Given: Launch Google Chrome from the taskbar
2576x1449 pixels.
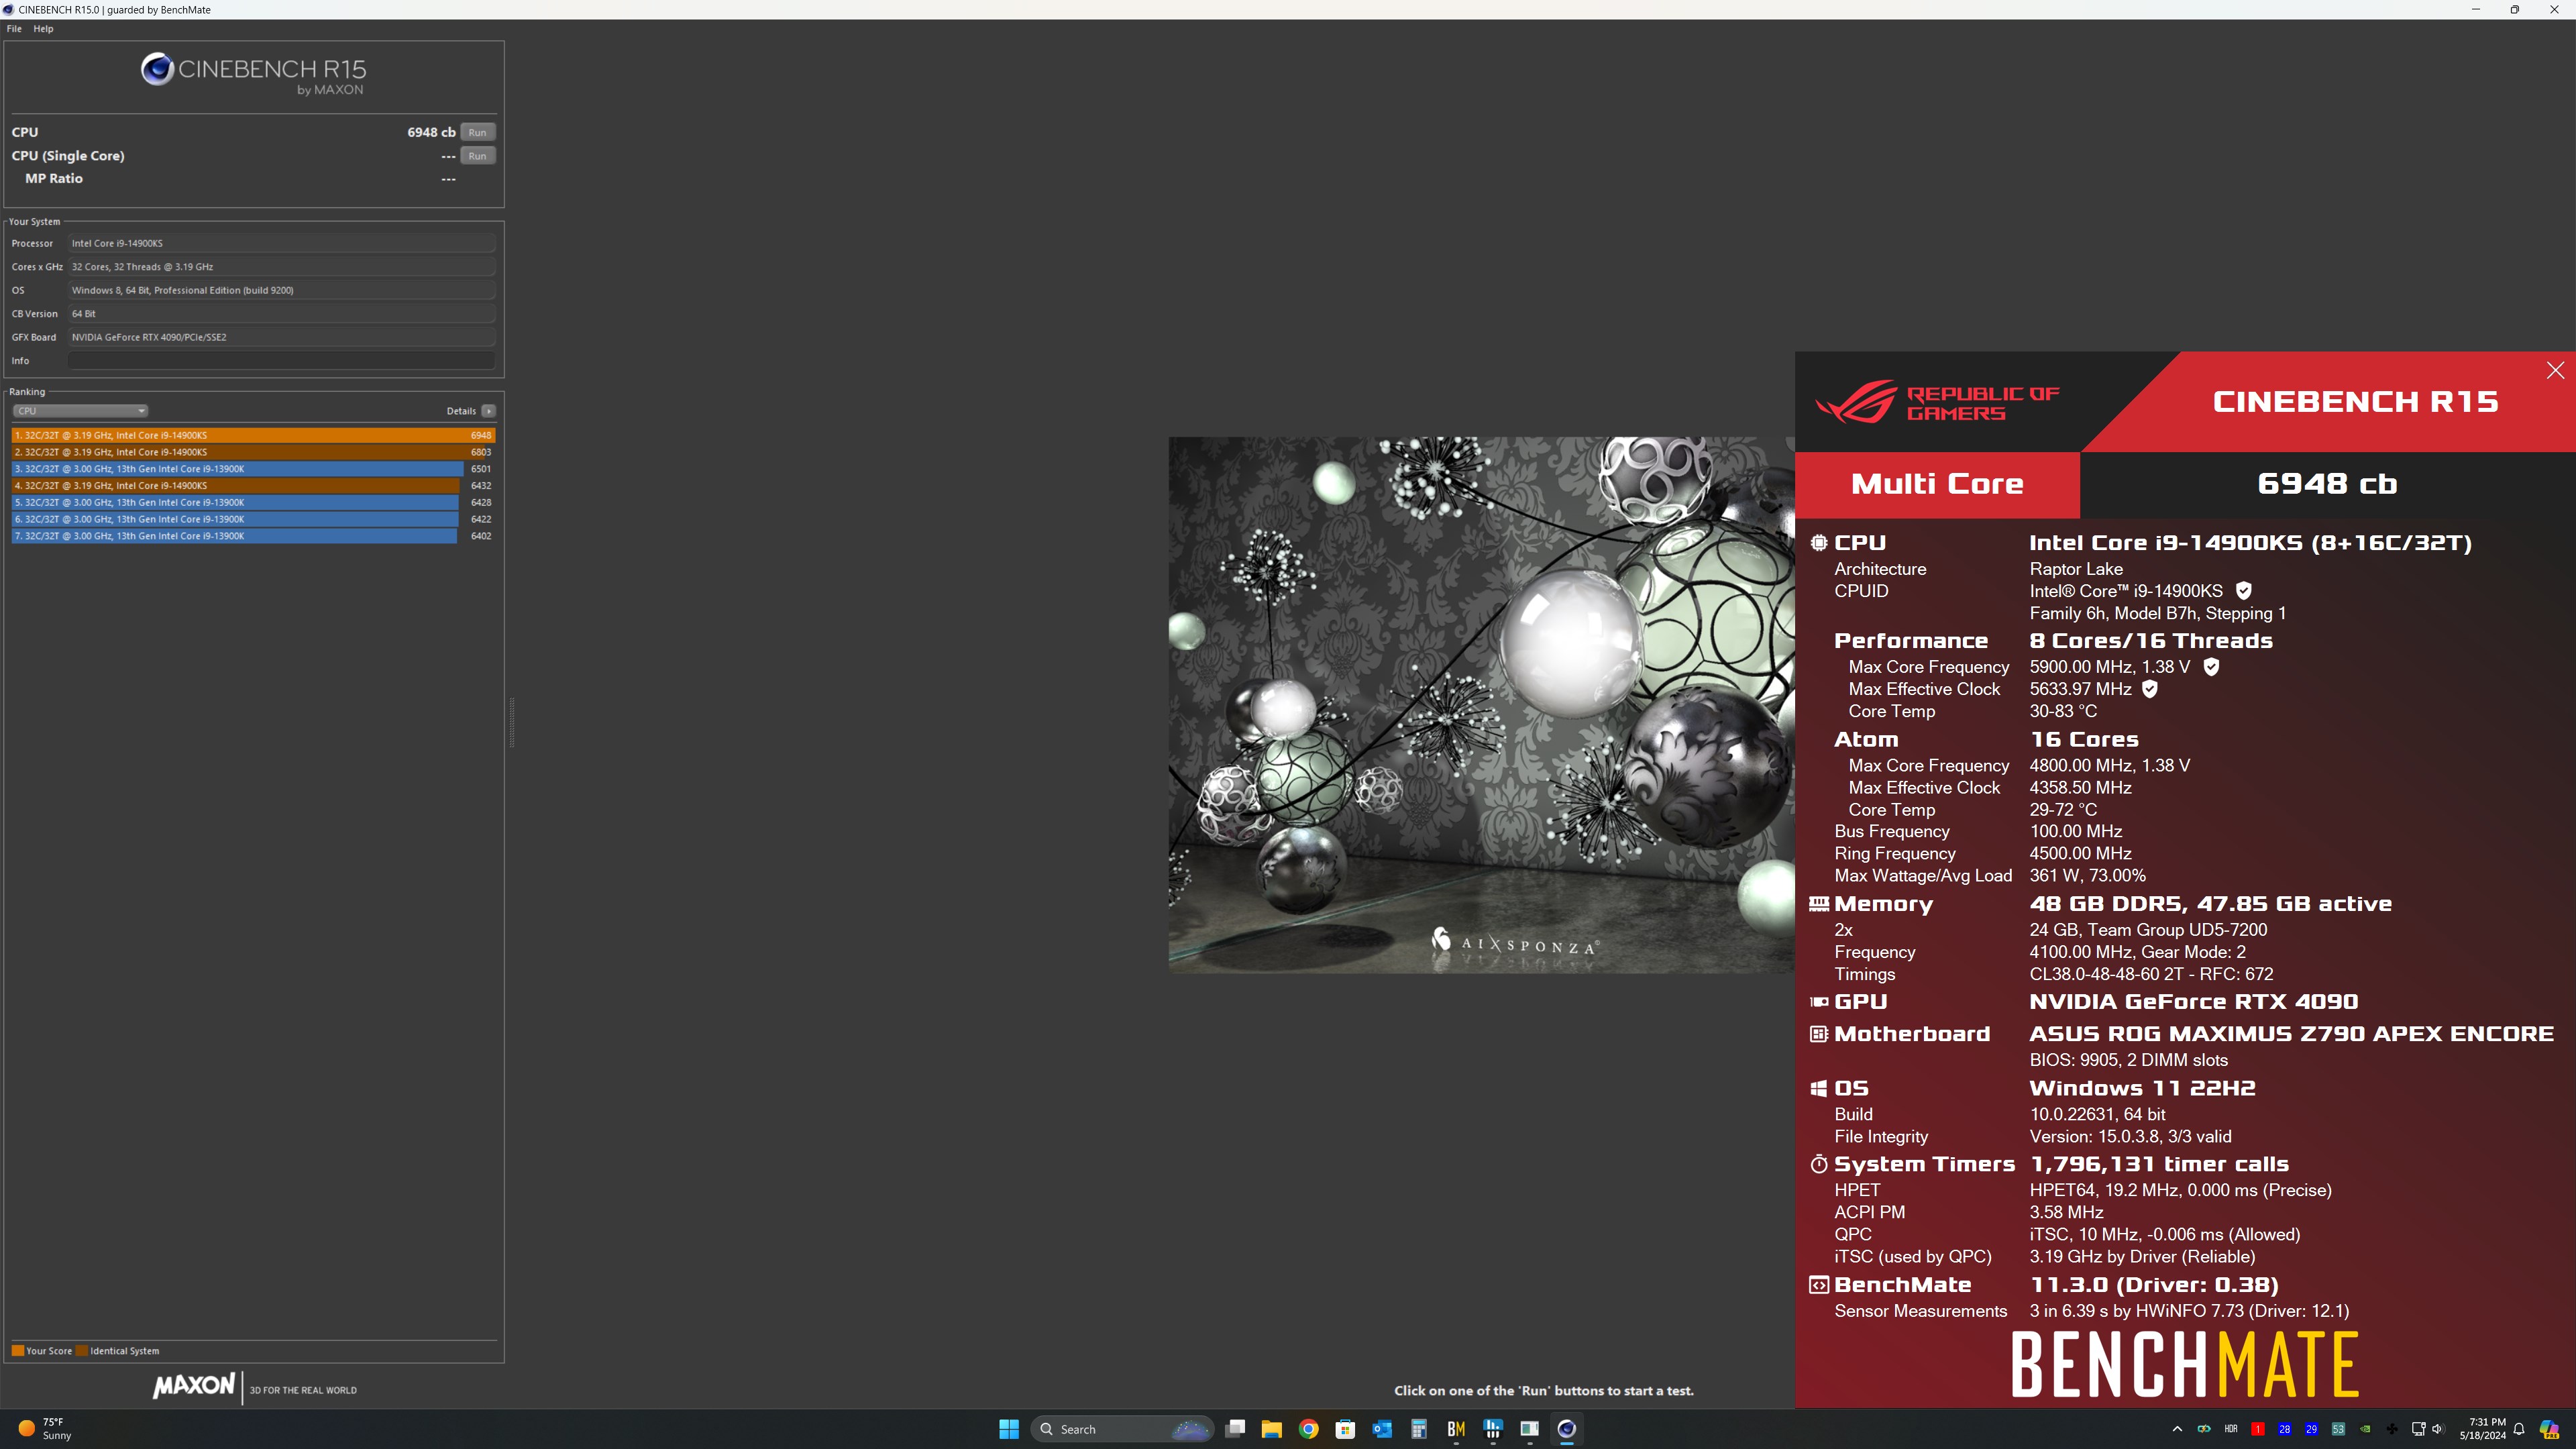Looking at the screenshot, I should pyautogui.click(x=1309, y=1429).
